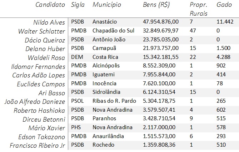Click the Gado value 11.442
The width and height of the screenshot is (239, 152).
(225, 22)
